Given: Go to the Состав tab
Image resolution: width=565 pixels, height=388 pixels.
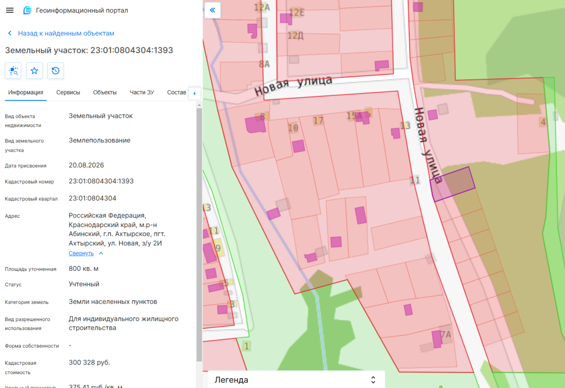Looking at the screenshot, I should 177,92.
